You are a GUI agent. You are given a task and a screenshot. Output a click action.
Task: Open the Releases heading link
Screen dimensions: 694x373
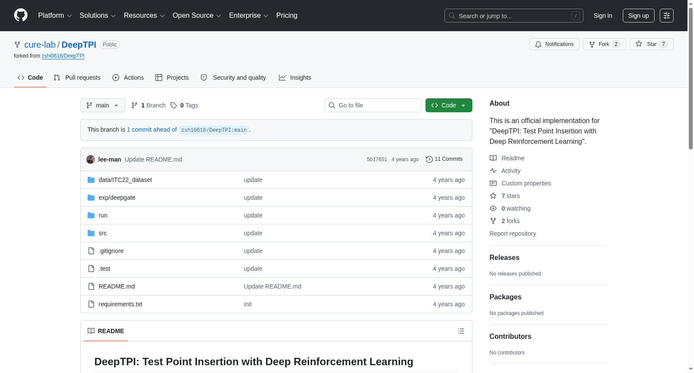pos(504,257)
